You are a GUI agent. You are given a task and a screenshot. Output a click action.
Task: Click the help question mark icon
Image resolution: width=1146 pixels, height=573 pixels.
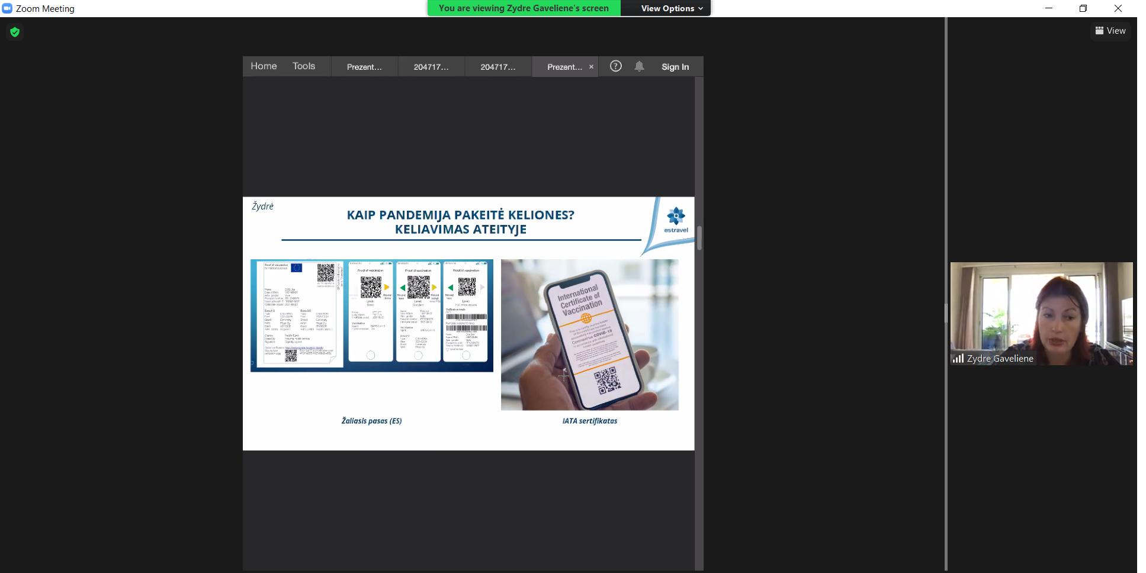tap(616, 66)
